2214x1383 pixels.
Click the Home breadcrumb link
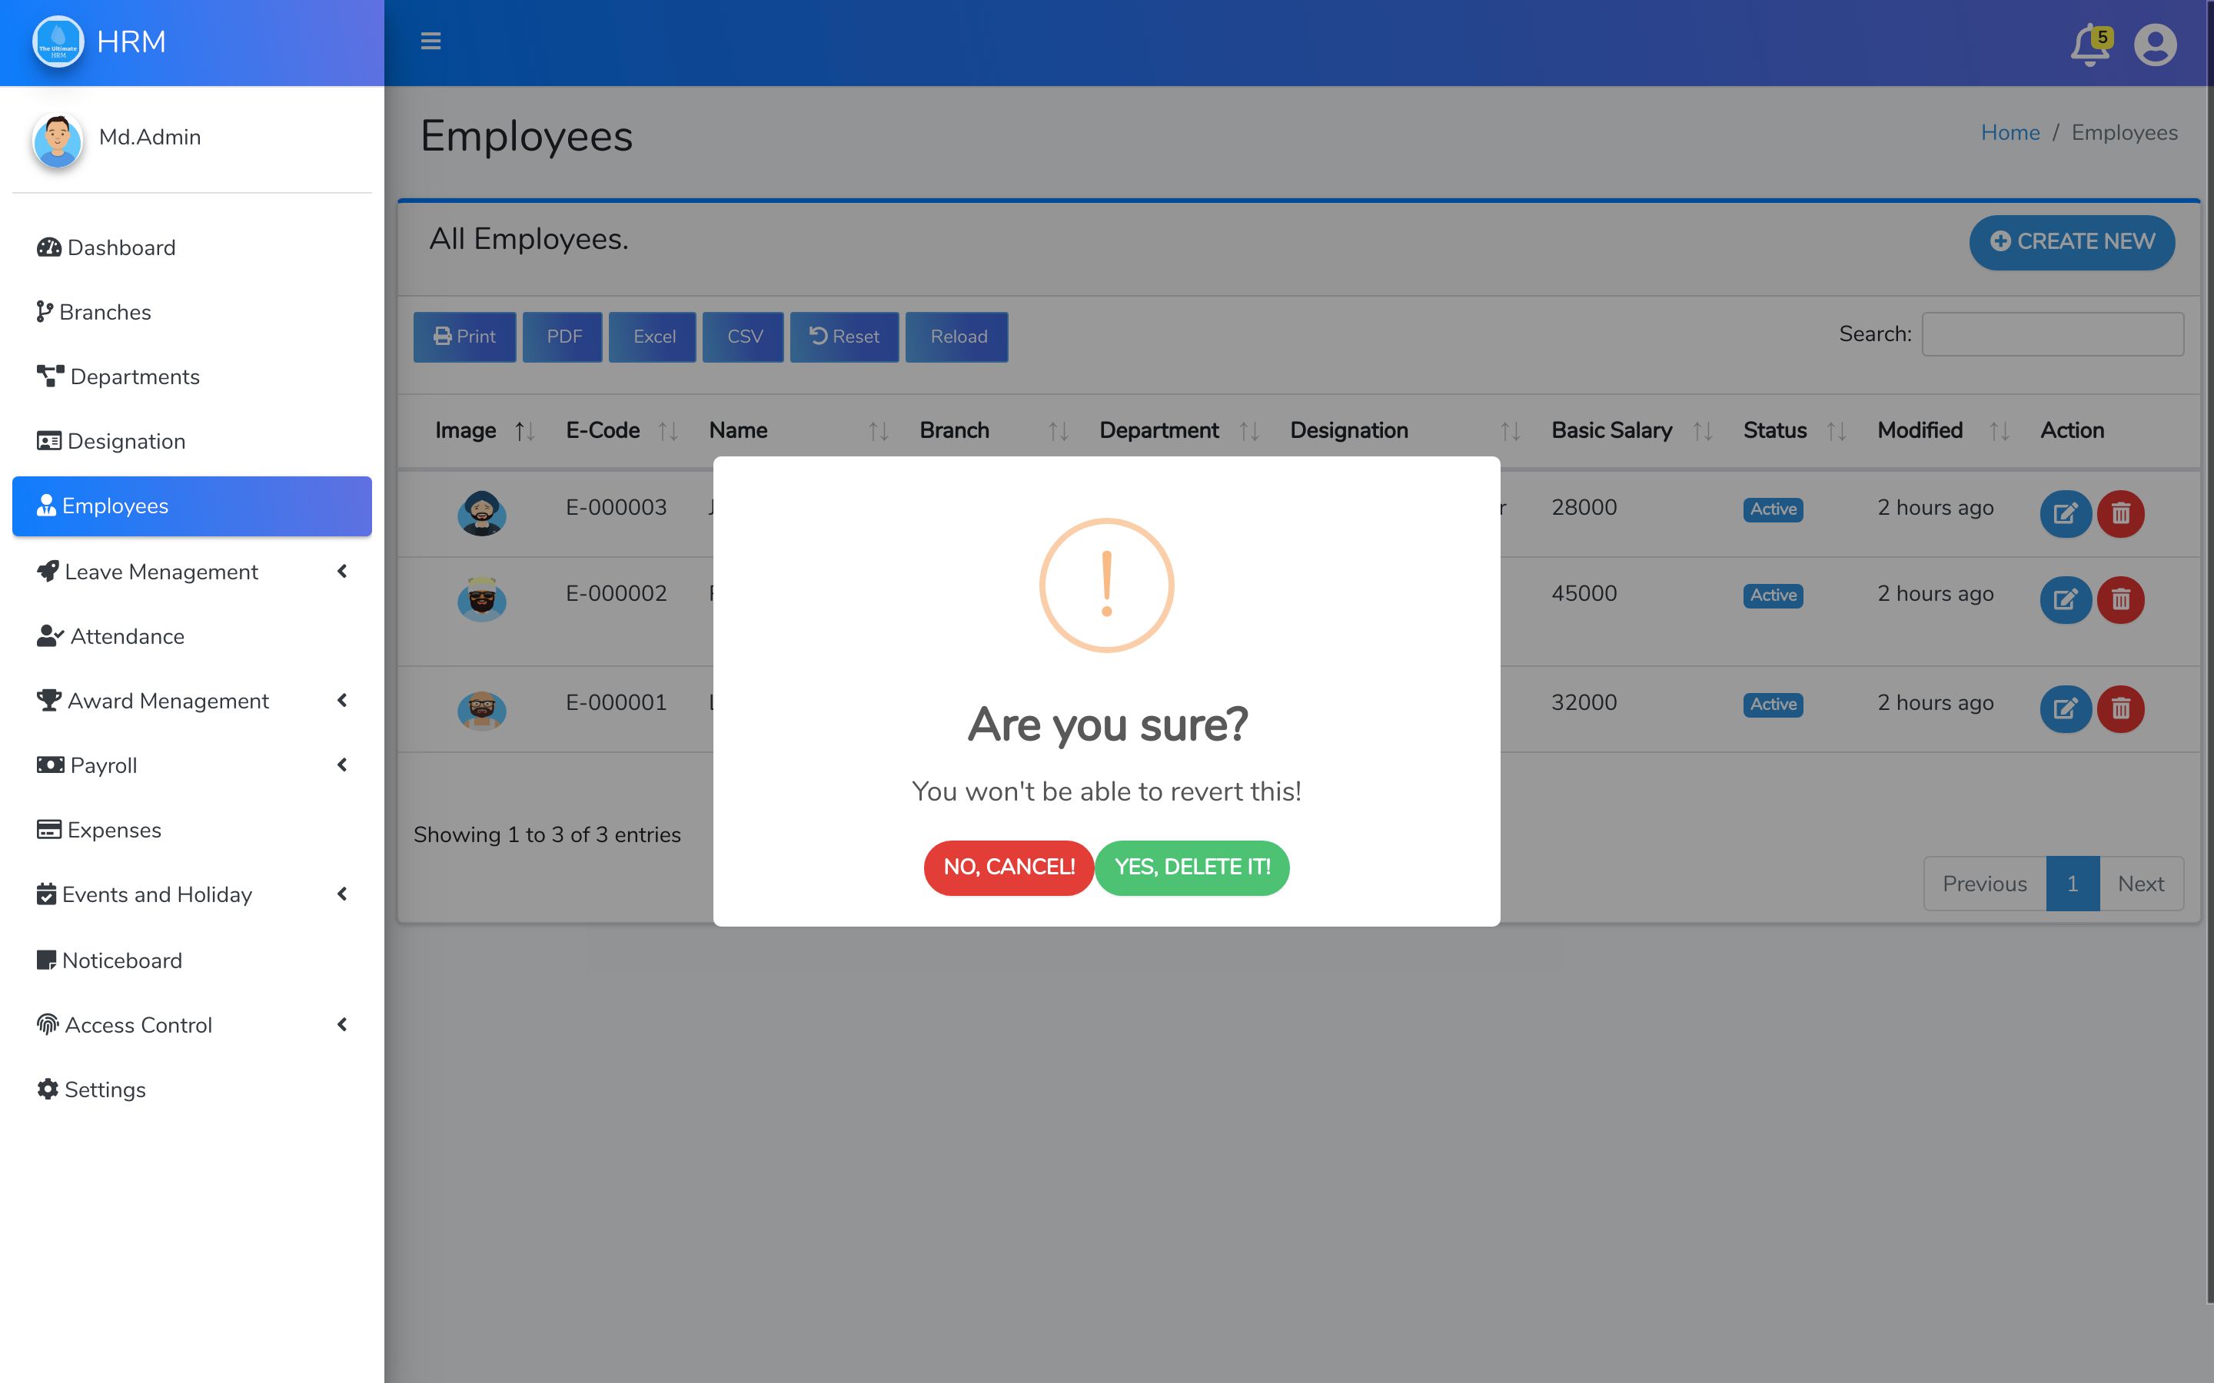pyautogui.click(x=2009, y=133)
